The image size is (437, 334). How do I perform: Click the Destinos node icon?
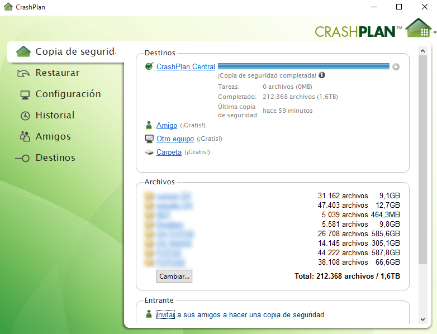point(22,158)
